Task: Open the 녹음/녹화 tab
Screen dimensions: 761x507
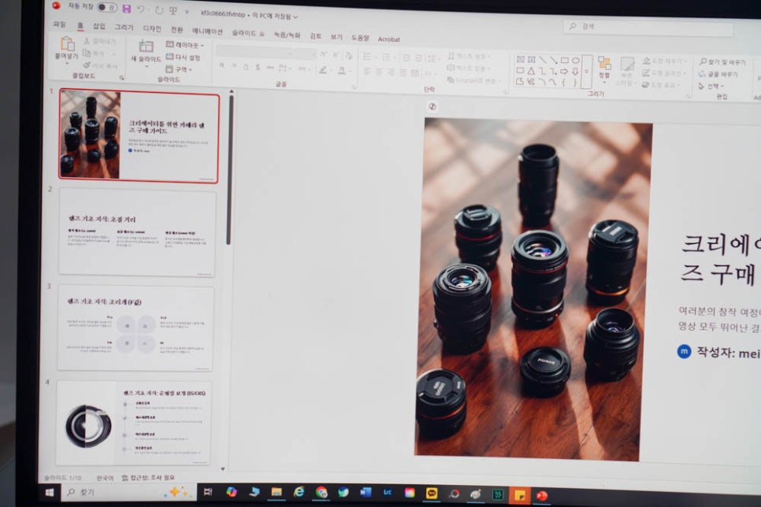Action: pyautogui.click(x=287, y=35)
